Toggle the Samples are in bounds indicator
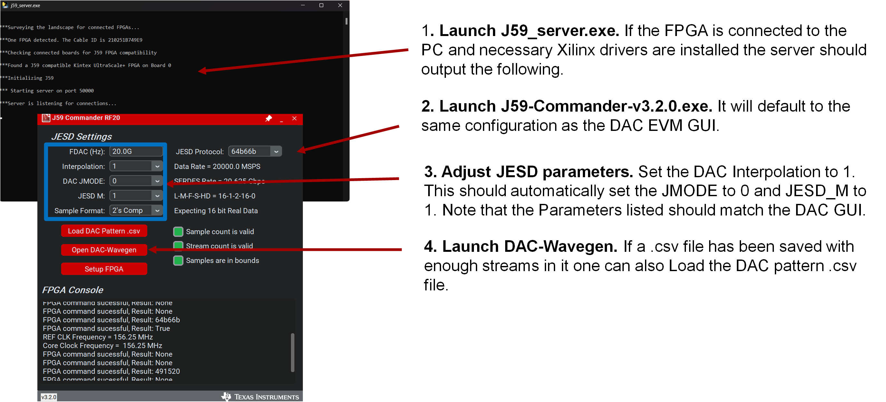 tap(178, 260)
